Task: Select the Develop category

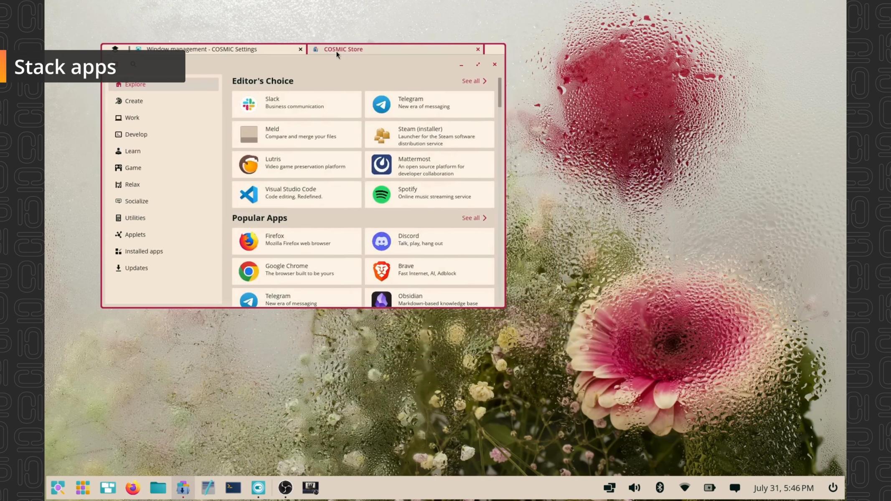Action: (163, 134)
